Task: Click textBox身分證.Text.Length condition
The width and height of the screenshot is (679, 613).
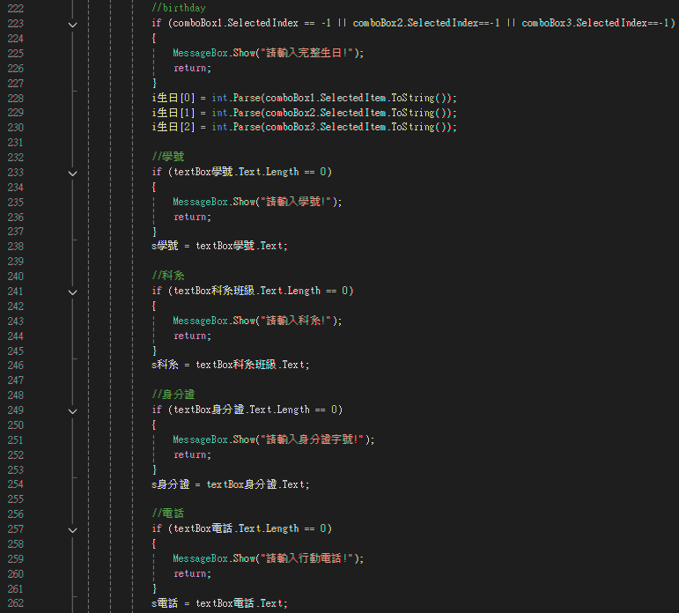Action: 241,410
